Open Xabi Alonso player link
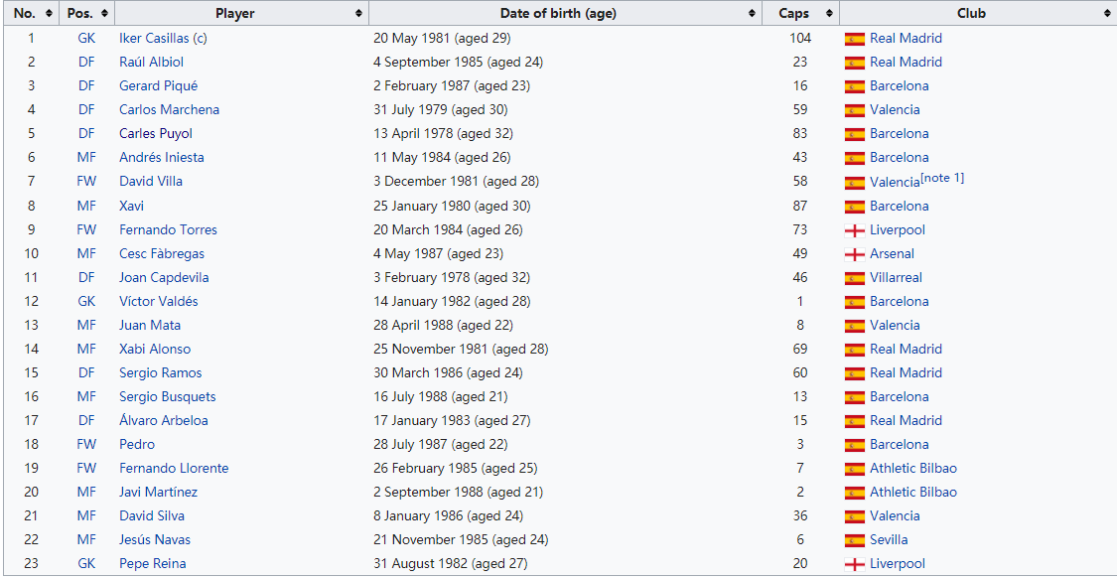Image resolution: width=1117 pixels, height=579 pixels. point(155,349)
